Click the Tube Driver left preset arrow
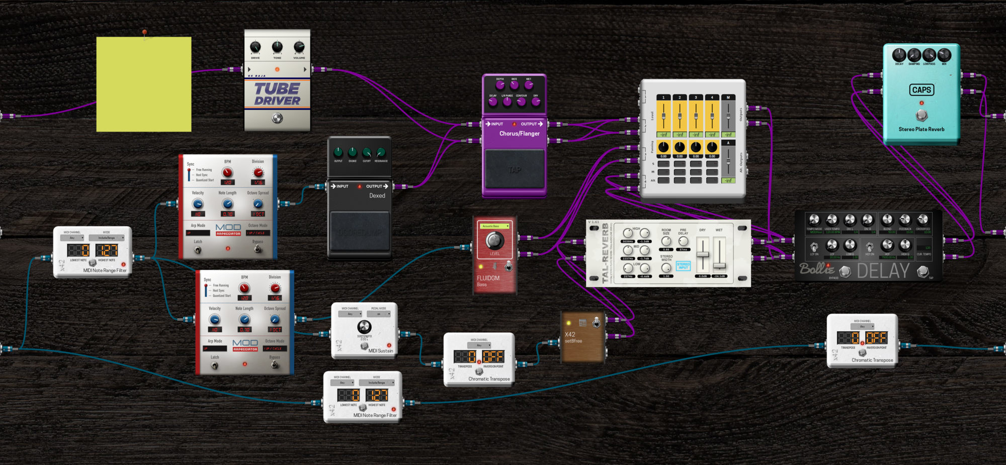The width and height of the screenshot is (1006, 465). [249, 69]
